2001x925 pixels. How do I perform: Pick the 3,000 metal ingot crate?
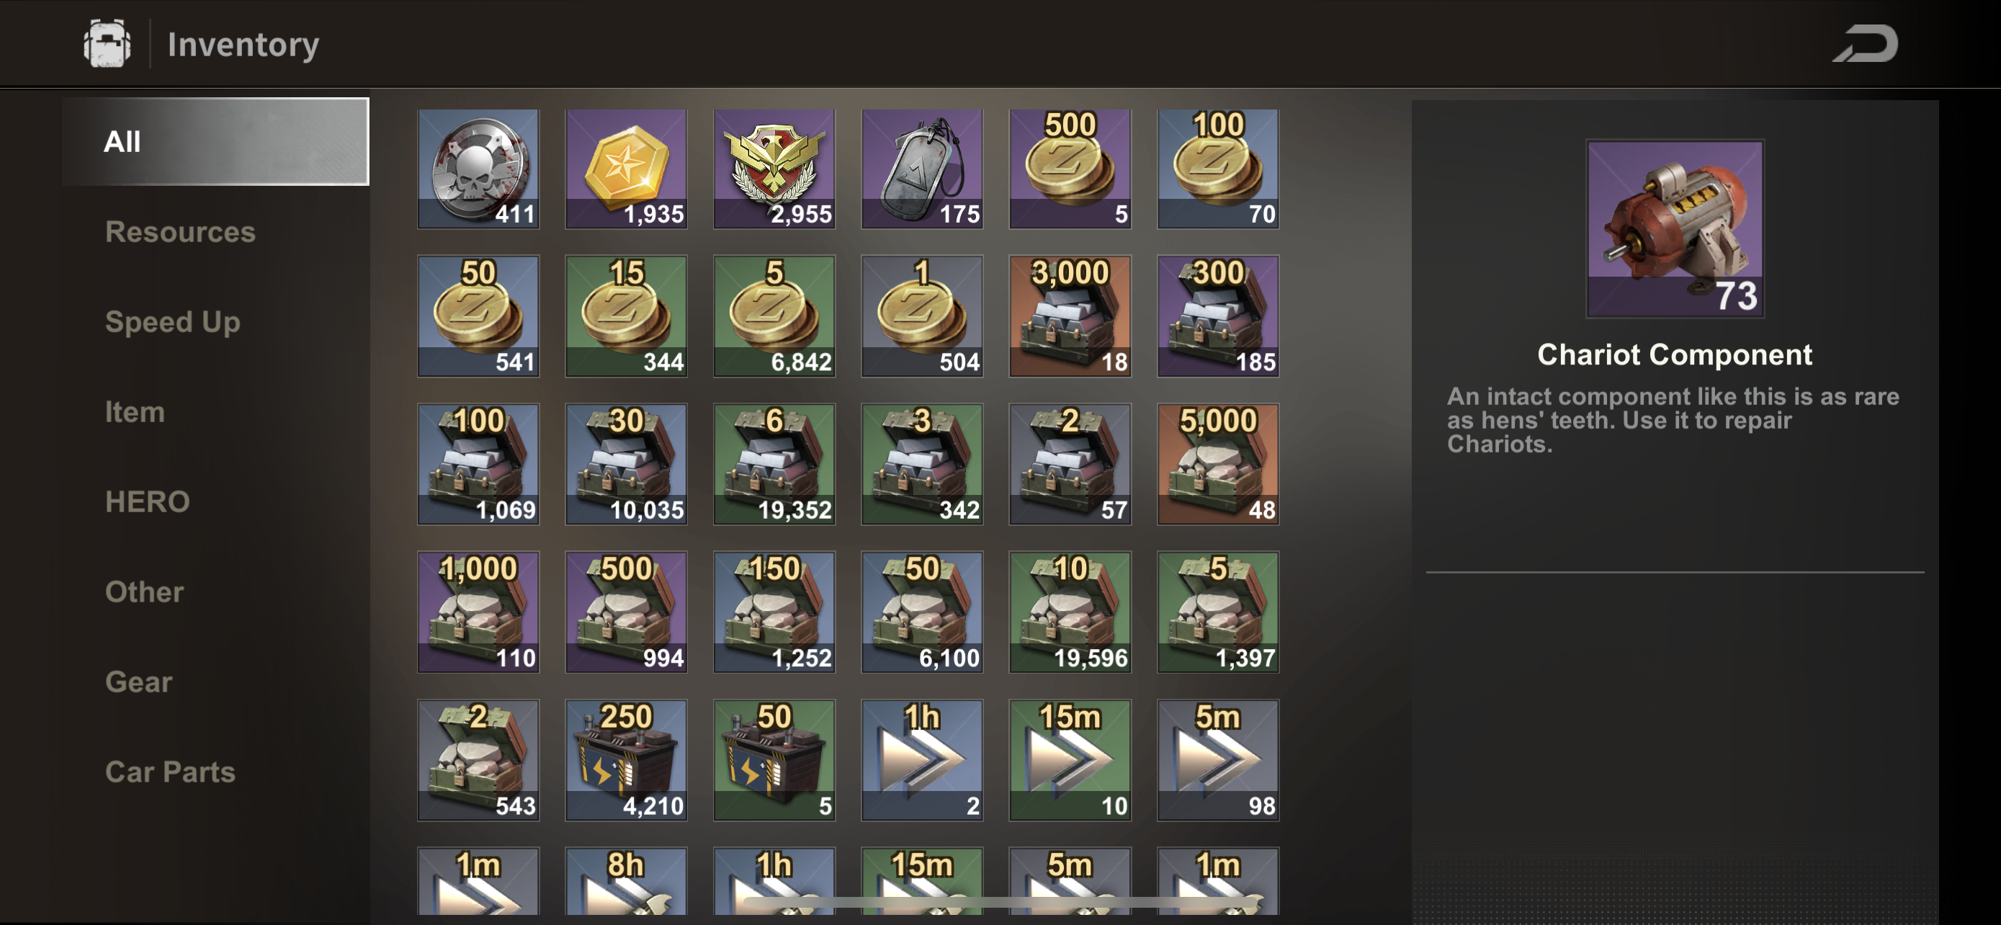pyautogui.click(x=1070, y=316)
